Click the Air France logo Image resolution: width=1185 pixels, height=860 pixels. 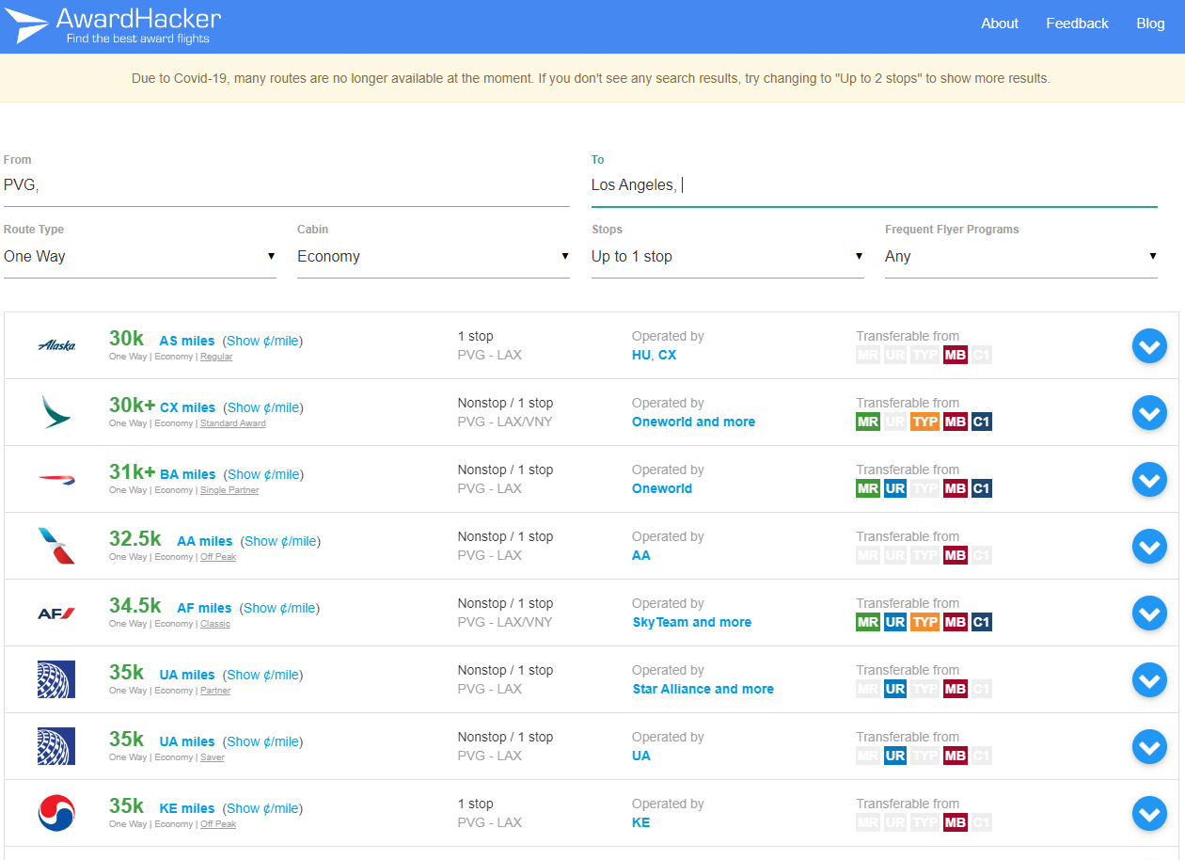56,613
